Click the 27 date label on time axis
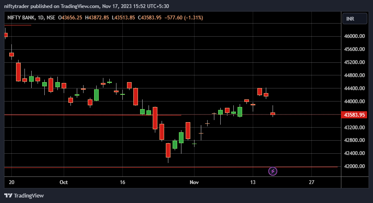This screenshot has width=373, height=203. [311, 182]
